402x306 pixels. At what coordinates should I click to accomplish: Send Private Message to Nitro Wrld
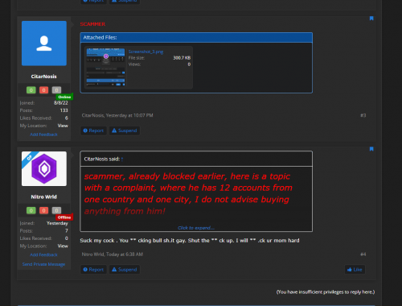coord(43,264)
